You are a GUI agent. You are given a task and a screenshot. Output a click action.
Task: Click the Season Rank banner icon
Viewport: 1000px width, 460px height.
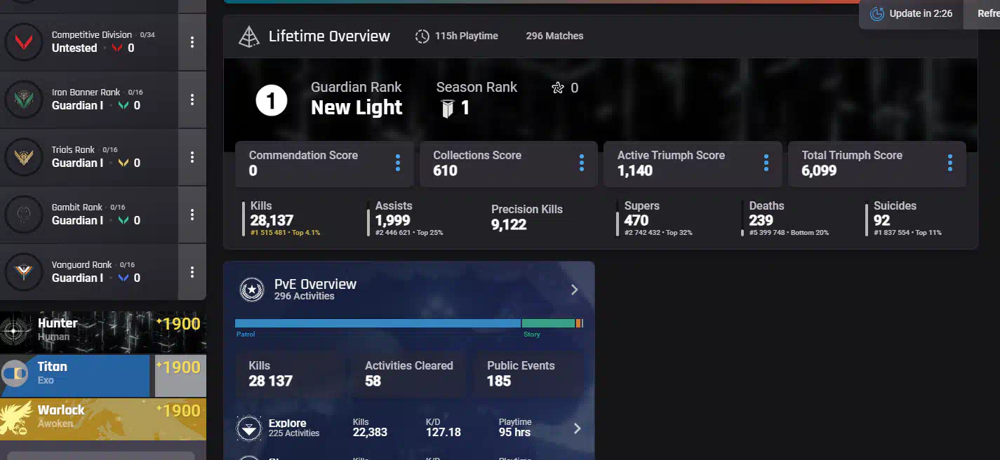(447, 109)
